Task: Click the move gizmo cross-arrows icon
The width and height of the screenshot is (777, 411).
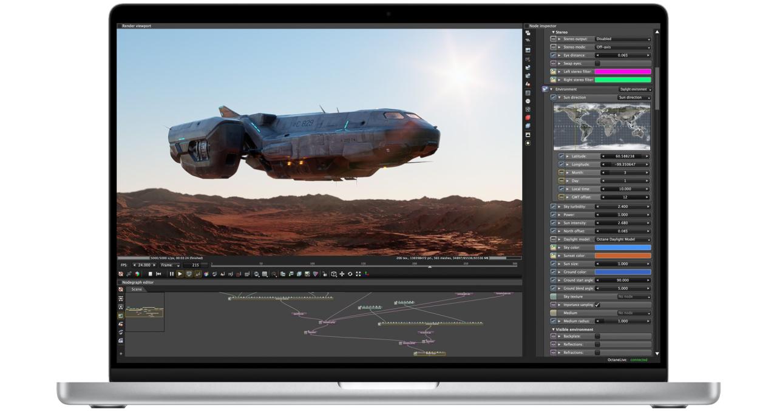Action: pyautogui.click(x=342, y=274)
